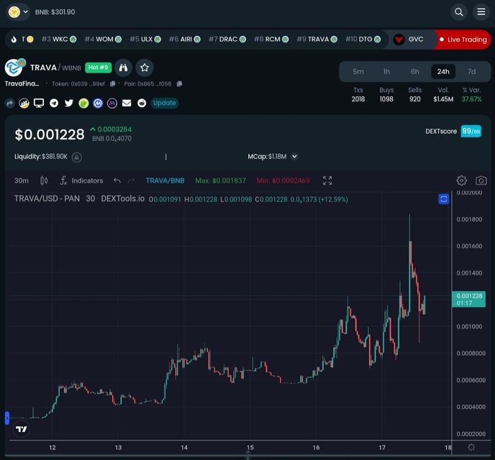
Task: Click time axis settings gear at bottom right
Action: point(471,447)
